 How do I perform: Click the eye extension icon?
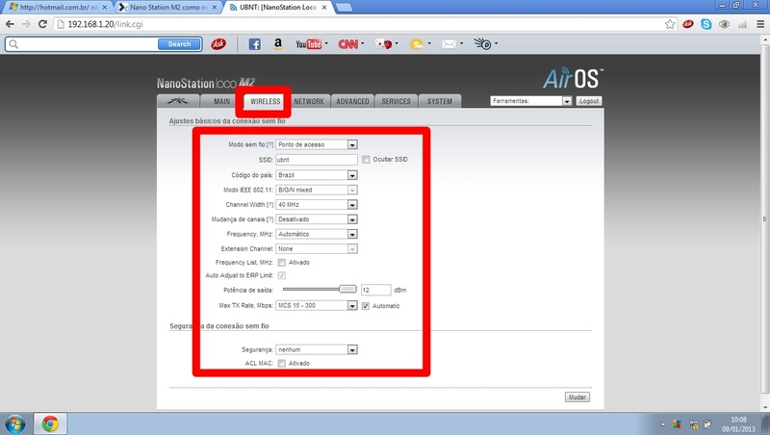coord(725,24)
